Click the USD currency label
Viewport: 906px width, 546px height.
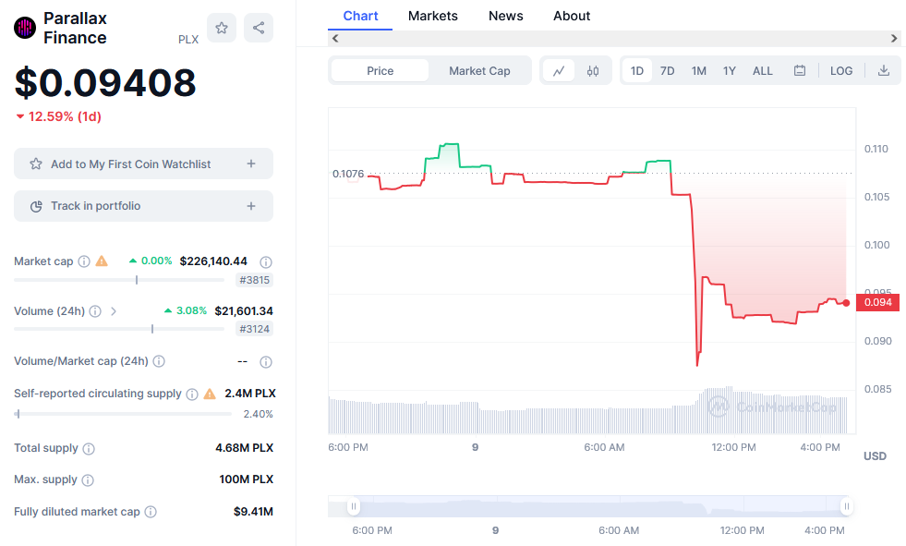pos(875,455)
